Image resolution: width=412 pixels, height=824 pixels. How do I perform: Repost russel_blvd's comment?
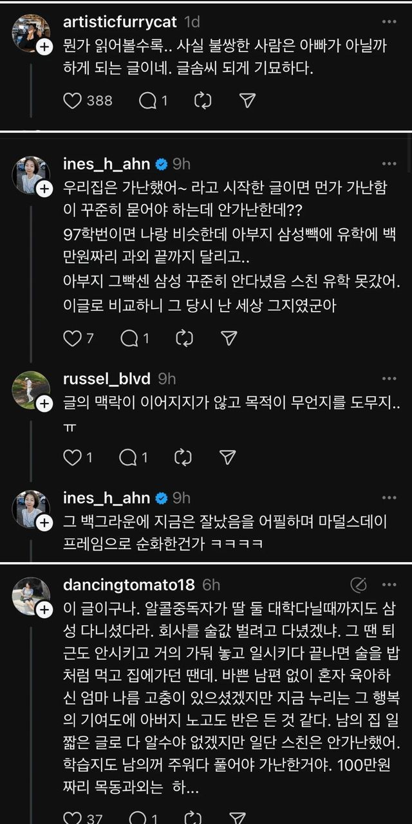point(183,457)
